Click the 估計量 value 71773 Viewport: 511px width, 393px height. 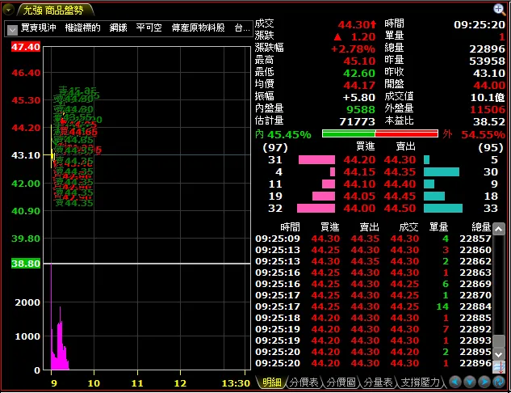point(357,122)
